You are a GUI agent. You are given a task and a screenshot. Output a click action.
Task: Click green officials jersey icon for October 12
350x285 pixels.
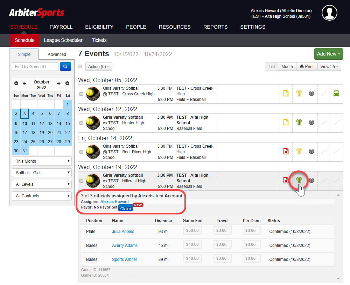coord(299,122)
